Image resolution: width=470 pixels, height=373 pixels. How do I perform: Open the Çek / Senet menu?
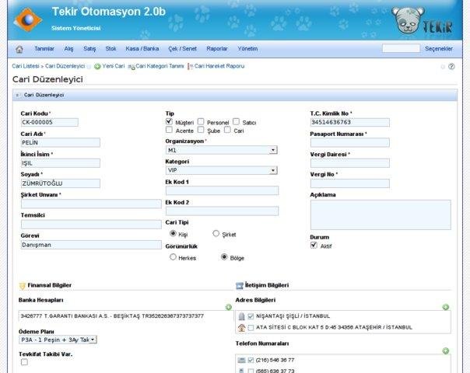(x=183, y=49)
